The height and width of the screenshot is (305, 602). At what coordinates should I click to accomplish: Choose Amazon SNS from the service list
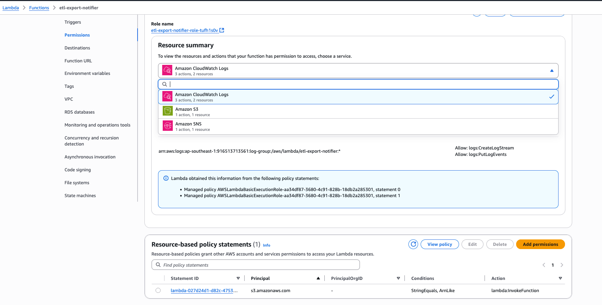click(x=358, y=126)
